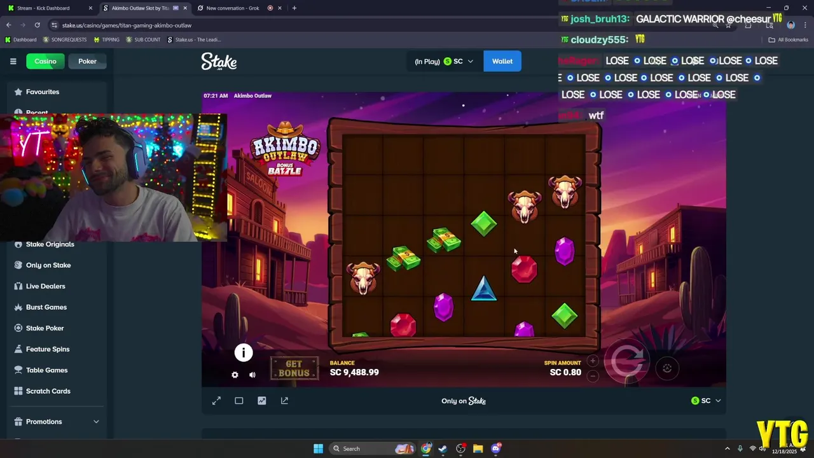Click the Favourites star icon
The width and height of the screenshot is (814, 458).
point(18,92)
